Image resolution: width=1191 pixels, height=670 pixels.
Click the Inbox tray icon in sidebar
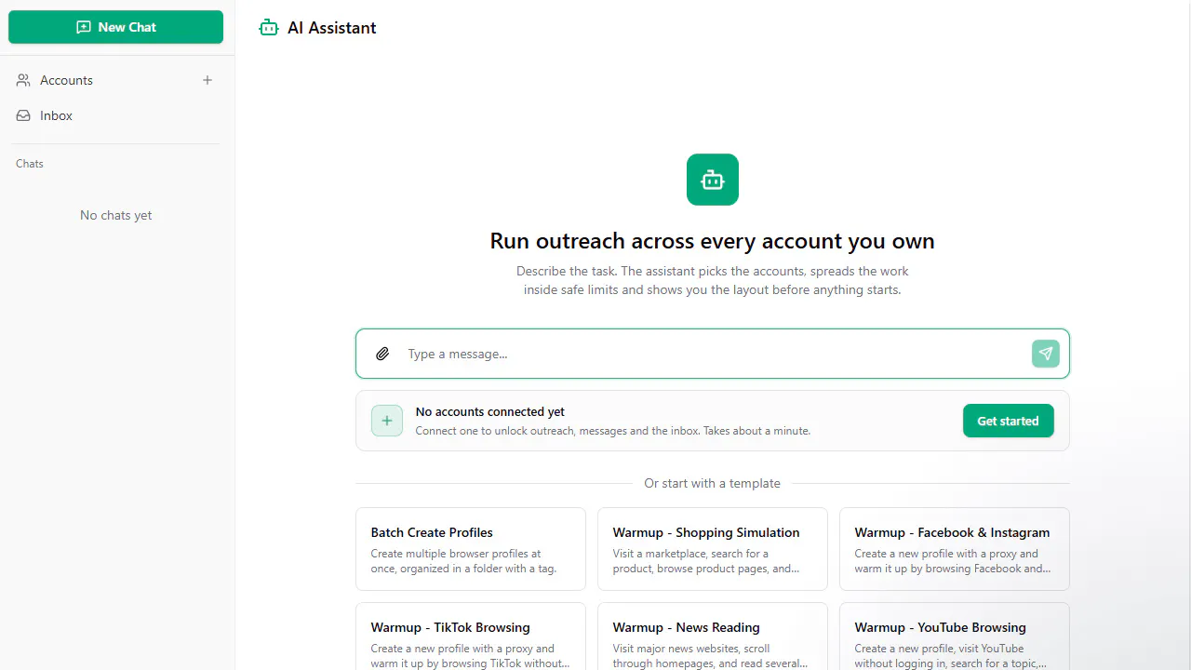point(23,115)
